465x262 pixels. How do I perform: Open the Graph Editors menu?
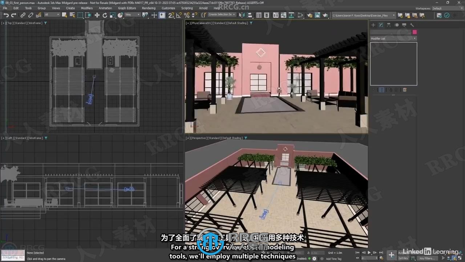click(x=127, y=8)
